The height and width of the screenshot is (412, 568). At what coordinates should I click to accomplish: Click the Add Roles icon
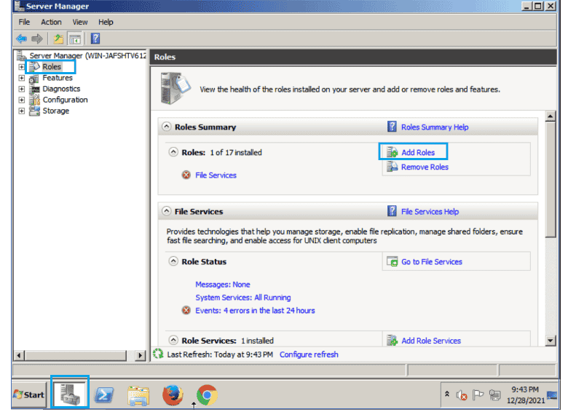(392, 152)
